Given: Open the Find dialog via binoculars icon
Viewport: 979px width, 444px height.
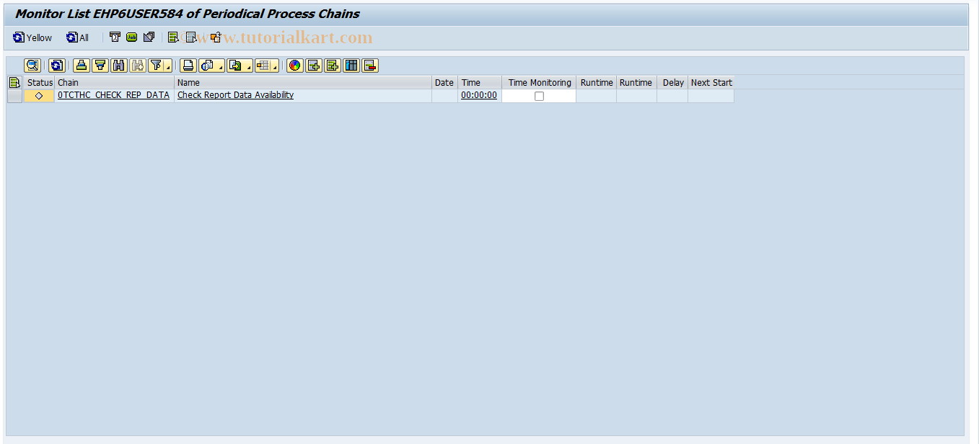Looking at the screenshot, I should pos(118,66).
